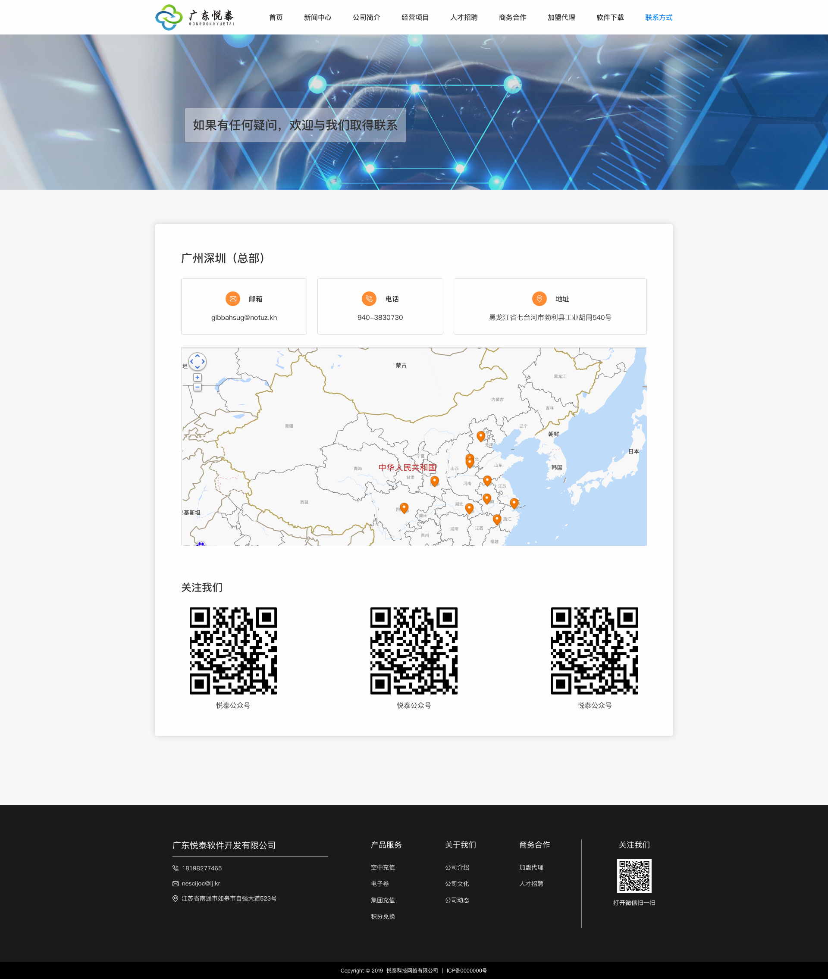Click the map zoom out minus button
This screenshot has height=979, width=828.
(197, 387)
